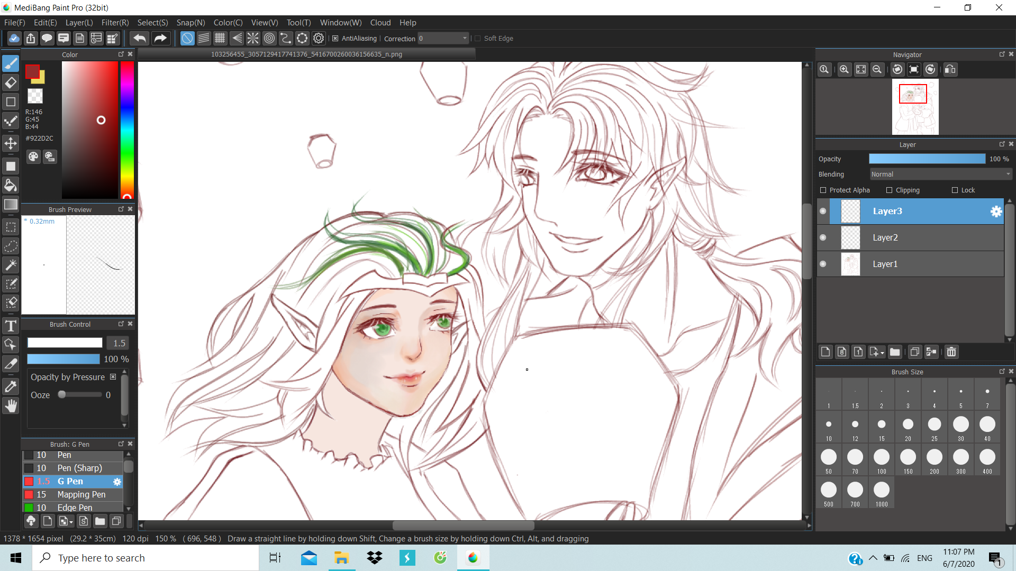The width and height of the screenshot is (1016, 571).
Task: Select the Magic Wand tool
Action: tap(11, 265)
